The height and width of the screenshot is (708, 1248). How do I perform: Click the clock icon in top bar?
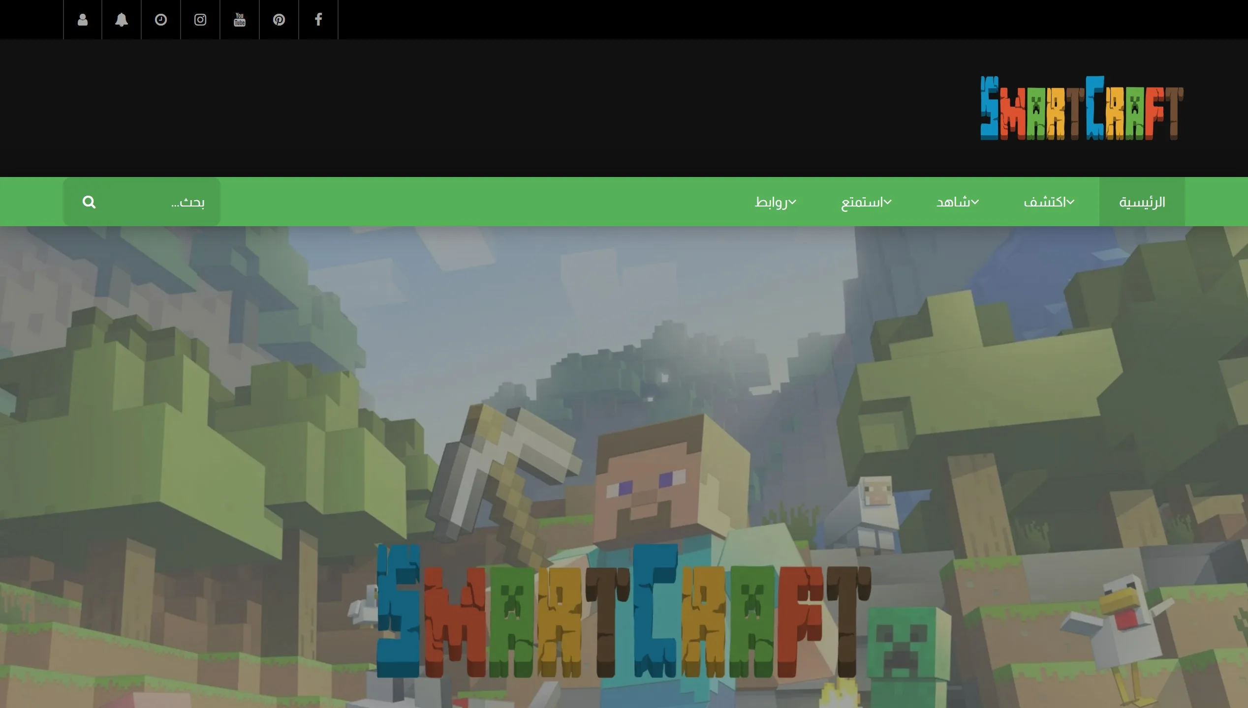point(161,20)
